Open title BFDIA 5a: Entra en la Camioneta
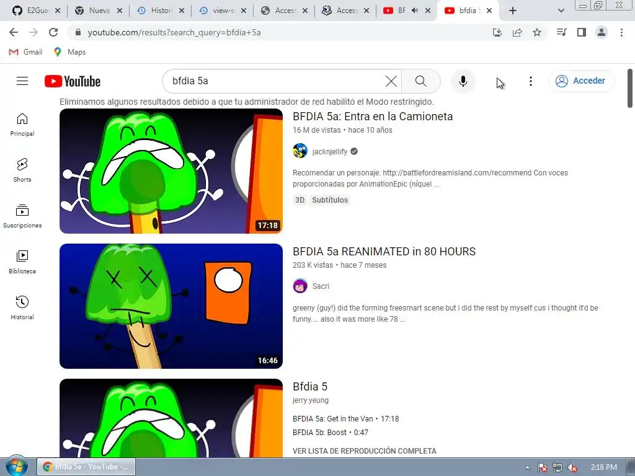Screen dimensions: 635x476 click(x=373, y=117)
